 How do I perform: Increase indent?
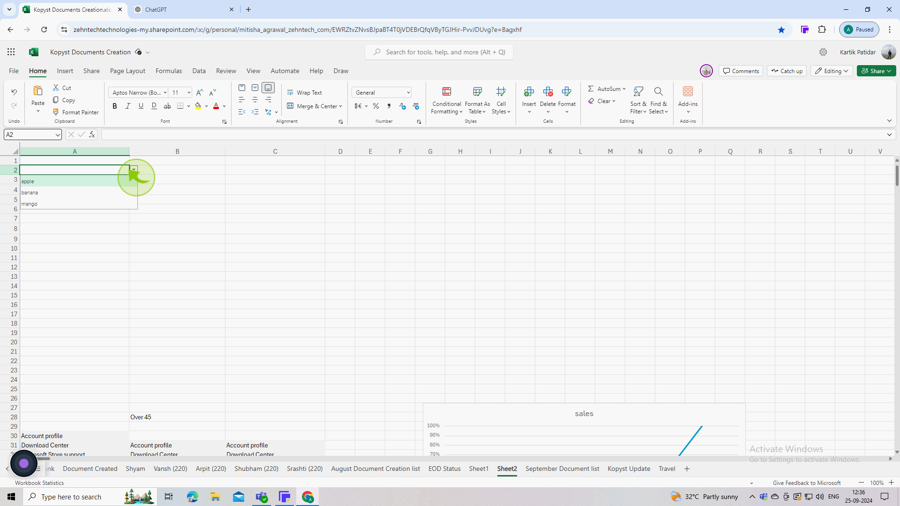[x=255, y=112]
